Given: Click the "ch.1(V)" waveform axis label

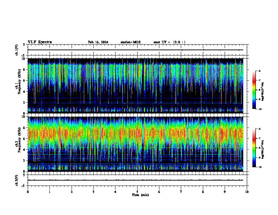Looking at the screenshot, I should (16, 50).
